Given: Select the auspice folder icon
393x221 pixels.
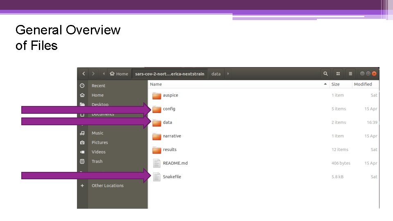Looking at the screenshot, I should click(x=157, y=95).
